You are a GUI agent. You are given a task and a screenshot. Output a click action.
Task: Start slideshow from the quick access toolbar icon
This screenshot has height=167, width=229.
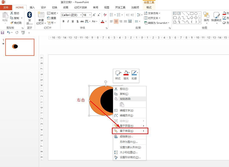(x=23, y=33)
